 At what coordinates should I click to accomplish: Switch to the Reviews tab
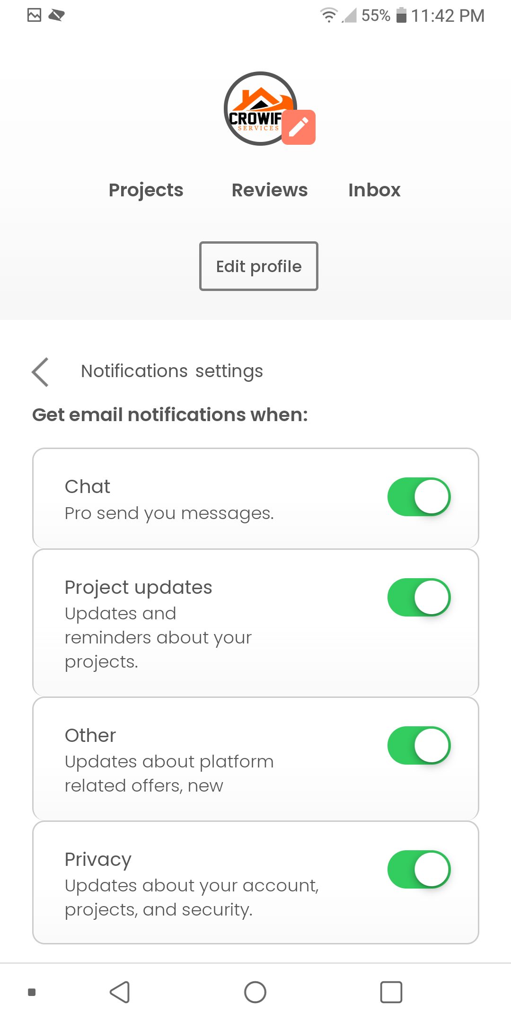pyautogui.click(x=270, y=190)
